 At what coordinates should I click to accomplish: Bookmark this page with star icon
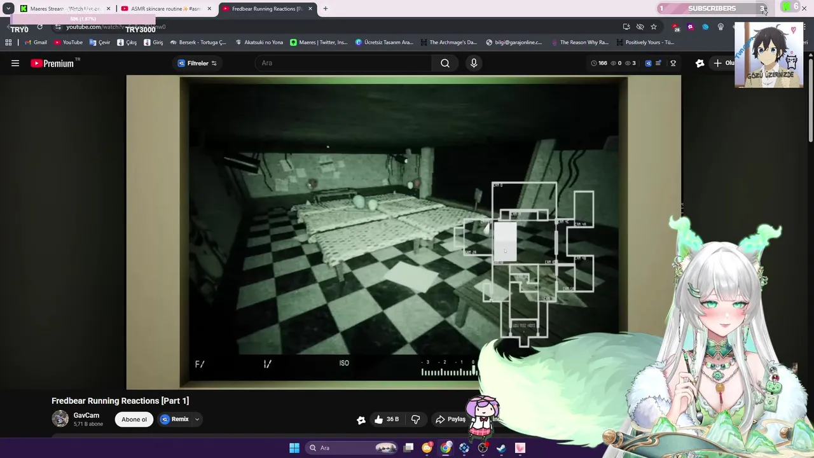(653, 27)
